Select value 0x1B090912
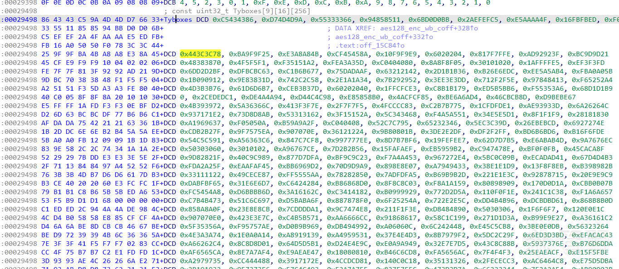Screen dimensions: 619x269 coord(200,80)
